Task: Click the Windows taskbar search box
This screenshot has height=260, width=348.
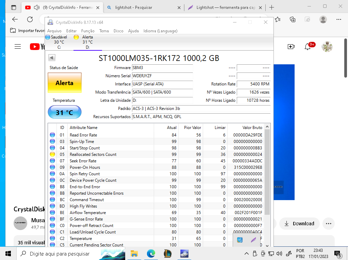Action: point(71,254)
